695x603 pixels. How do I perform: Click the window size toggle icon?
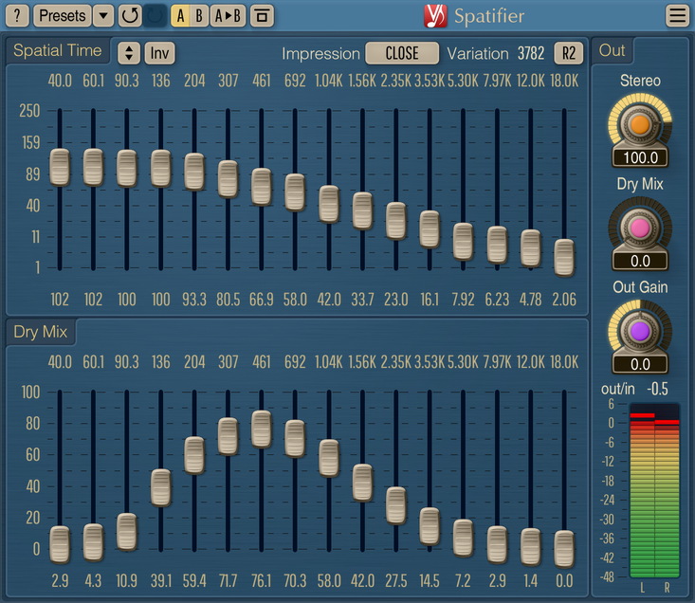click(x=262, y=16)
